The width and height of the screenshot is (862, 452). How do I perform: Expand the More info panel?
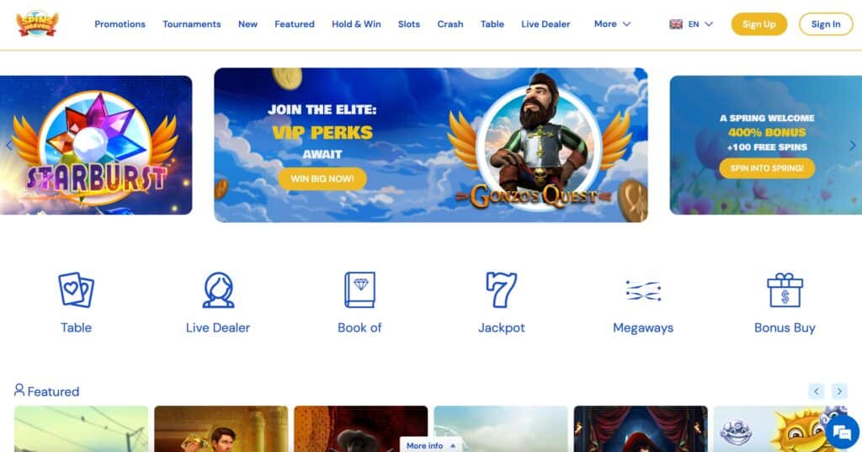tap(431, 445)
